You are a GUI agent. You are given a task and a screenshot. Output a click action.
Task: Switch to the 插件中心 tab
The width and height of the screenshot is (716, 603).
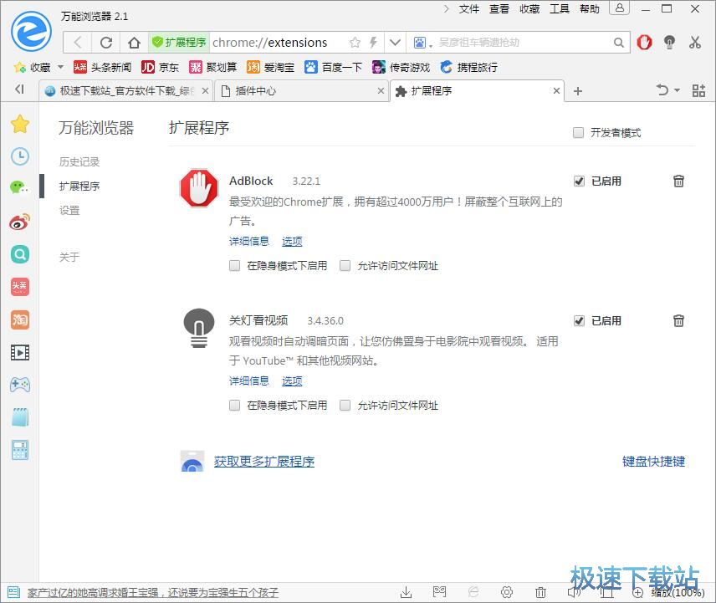click(300, 91)
